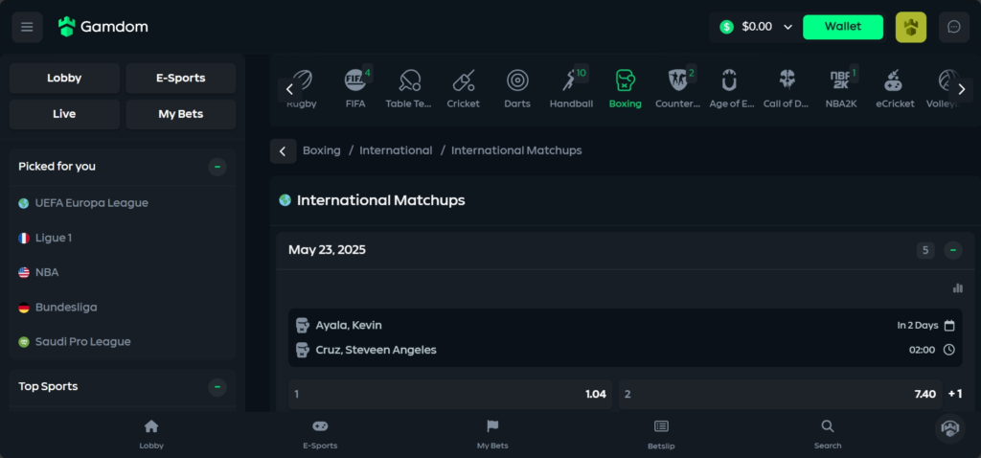
Task: Click the International Matchups globe icon
Action: [x=285, y=200]
